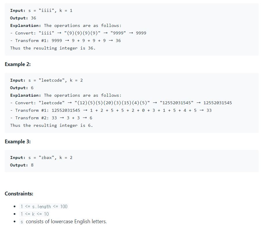
Task: Click the text 'consists of lowercase English letters'
Action: click(66, 222)
